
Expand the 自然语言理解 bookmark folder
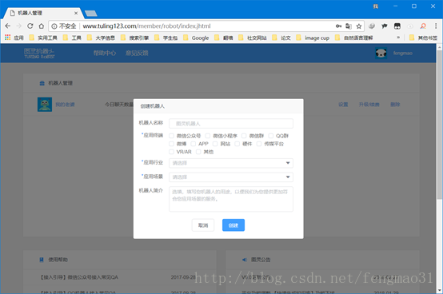[354, 38]
